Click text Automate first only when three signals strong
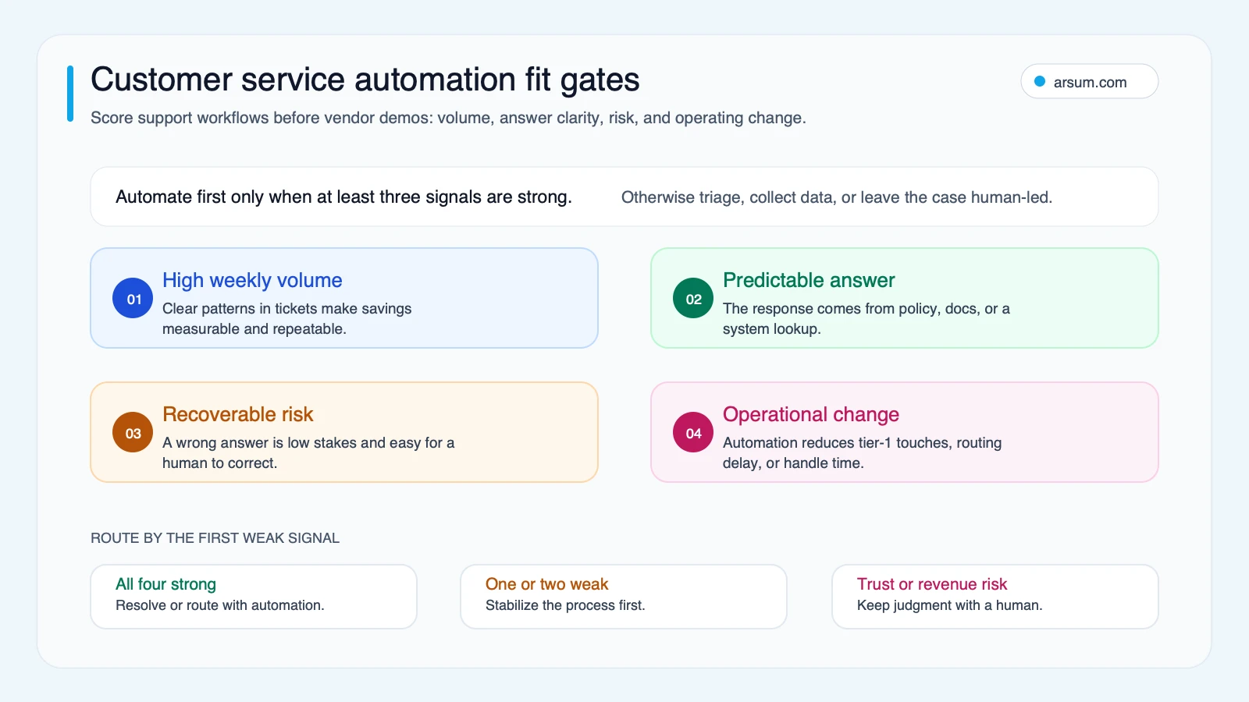 (343, 197)
